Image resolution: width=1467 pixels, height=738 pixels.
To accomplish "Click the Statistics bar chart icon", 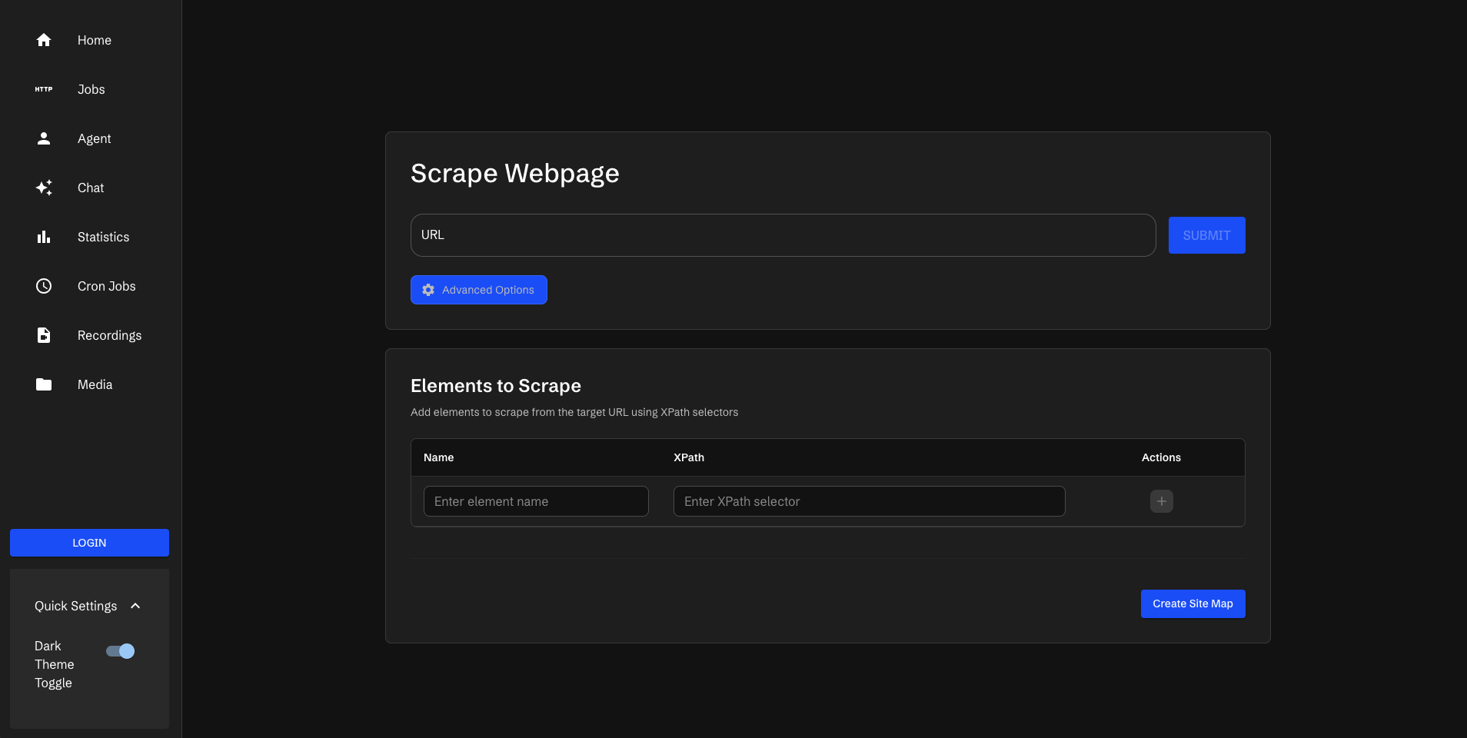I will (44, 237).
